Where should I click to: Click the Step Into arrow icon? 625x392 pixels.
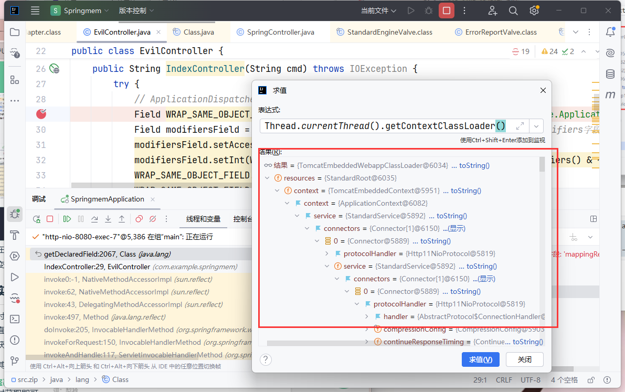[108, 219]
